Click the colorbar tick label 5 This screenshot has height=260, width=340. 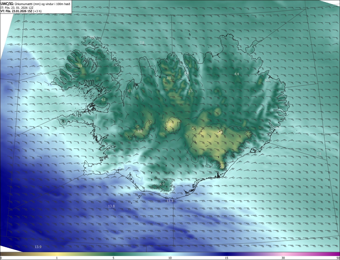click(113, 258)
